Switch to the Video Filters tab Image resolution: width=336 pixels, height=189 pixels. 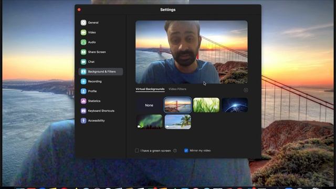pos(177,89)
